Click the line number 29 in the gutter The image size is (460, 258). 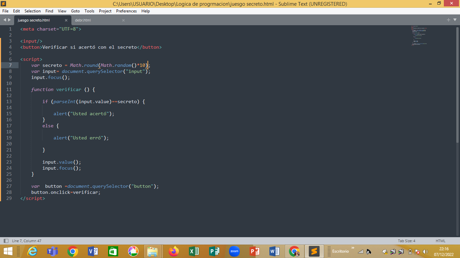coord(9,198)
